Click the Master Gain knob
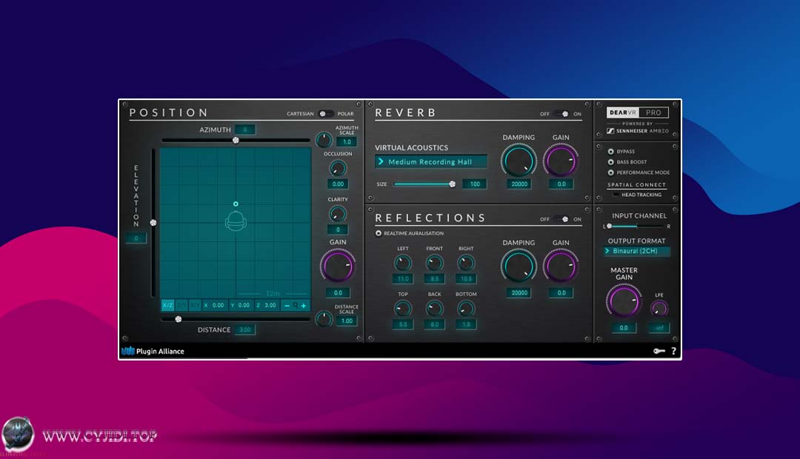The height and width of the screenshot is (459, 800). coord(624,301)
